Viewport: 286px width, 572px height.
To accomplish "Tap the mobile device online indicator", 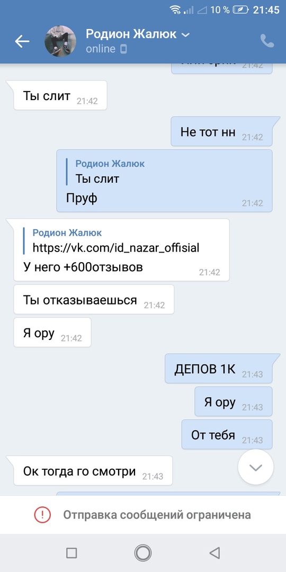I will 123,49.
